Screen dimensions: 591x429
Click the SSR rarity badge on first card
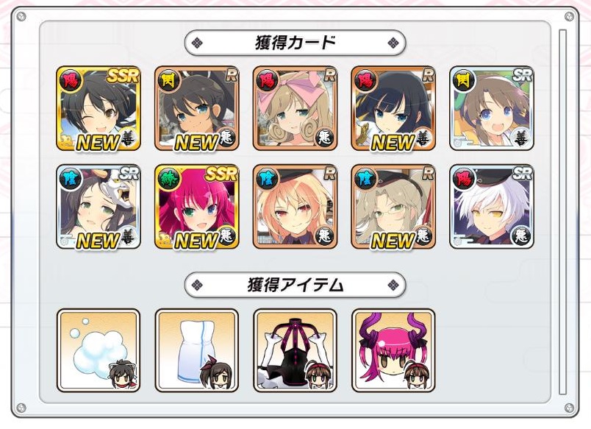coord(123,76)
